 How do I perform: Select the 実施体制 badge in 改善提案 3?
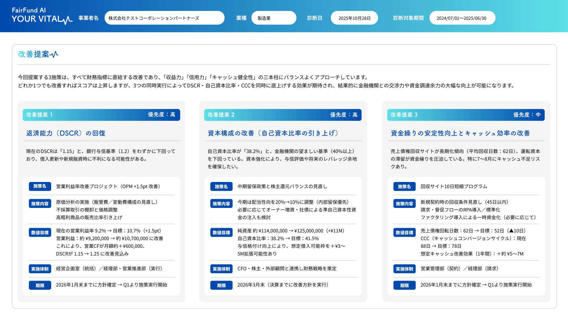click(x=404, y=269)
